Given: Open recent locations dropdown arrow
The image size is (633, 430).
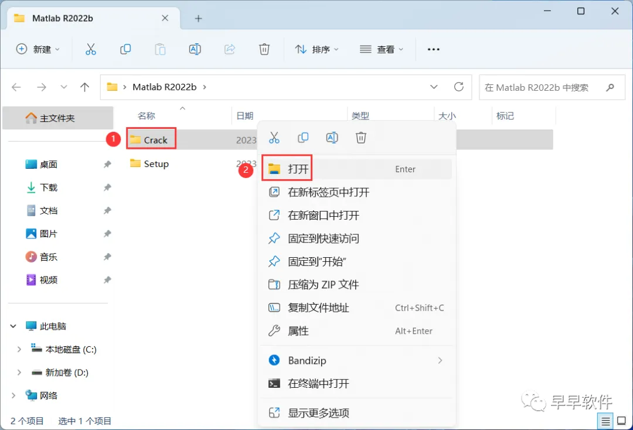Looking at the screenshot, I should pos(63,87).
